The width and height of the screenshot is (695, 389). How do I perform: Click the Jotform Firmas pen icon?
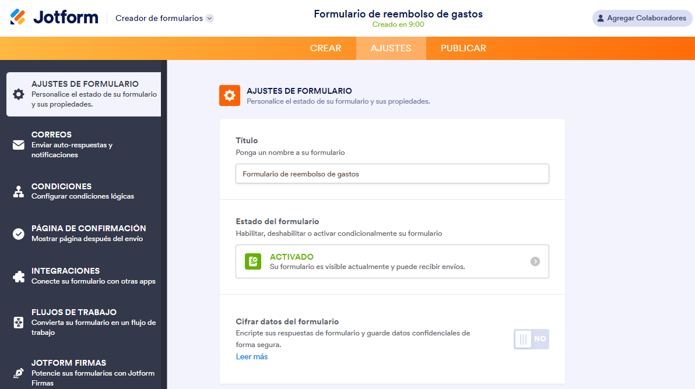[19, 373]
